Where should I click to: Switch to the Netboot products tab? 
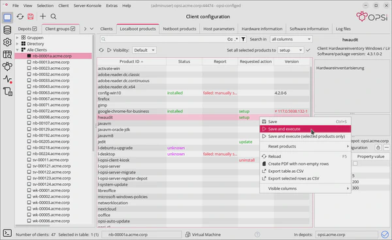point(180,29)
